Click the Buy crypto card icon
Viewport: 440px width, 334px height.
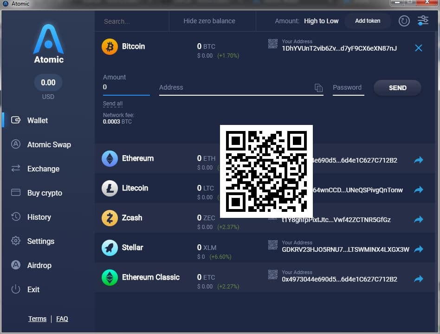16,192
